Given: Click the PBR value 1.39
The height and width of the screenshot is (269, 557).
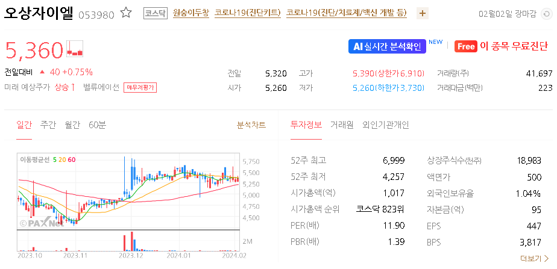Looking at the screenshot, I should pyautogui.click(x=397, y=243).
